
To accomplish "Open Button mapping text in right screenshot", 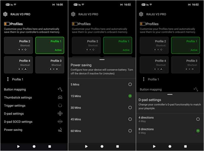I will tap(151, 89).
